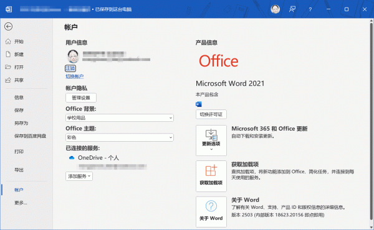Click the new document icon beside 新建
This screenshot has width=374, height=230.
point(8,54)
